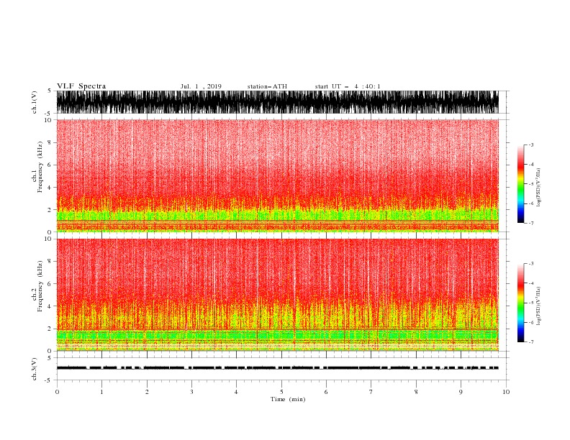Click the ch.2 PSD color bar
This screenshot has width=570, height=440.
click(x=520, y=303)
